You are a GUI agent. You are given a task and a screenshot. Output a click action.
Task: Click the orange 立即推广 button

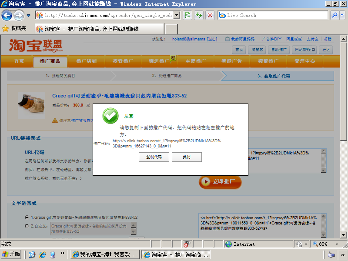pos(220,182)
